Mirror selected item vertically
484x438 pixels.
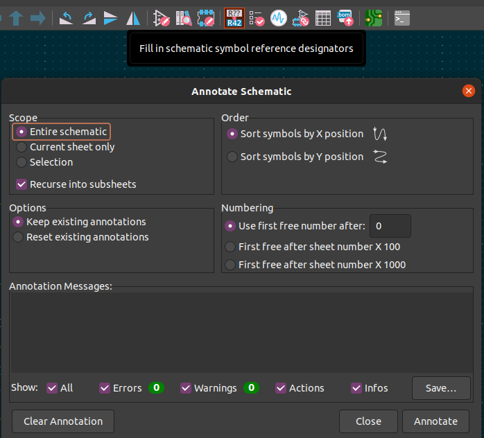(x=110, y=18)
